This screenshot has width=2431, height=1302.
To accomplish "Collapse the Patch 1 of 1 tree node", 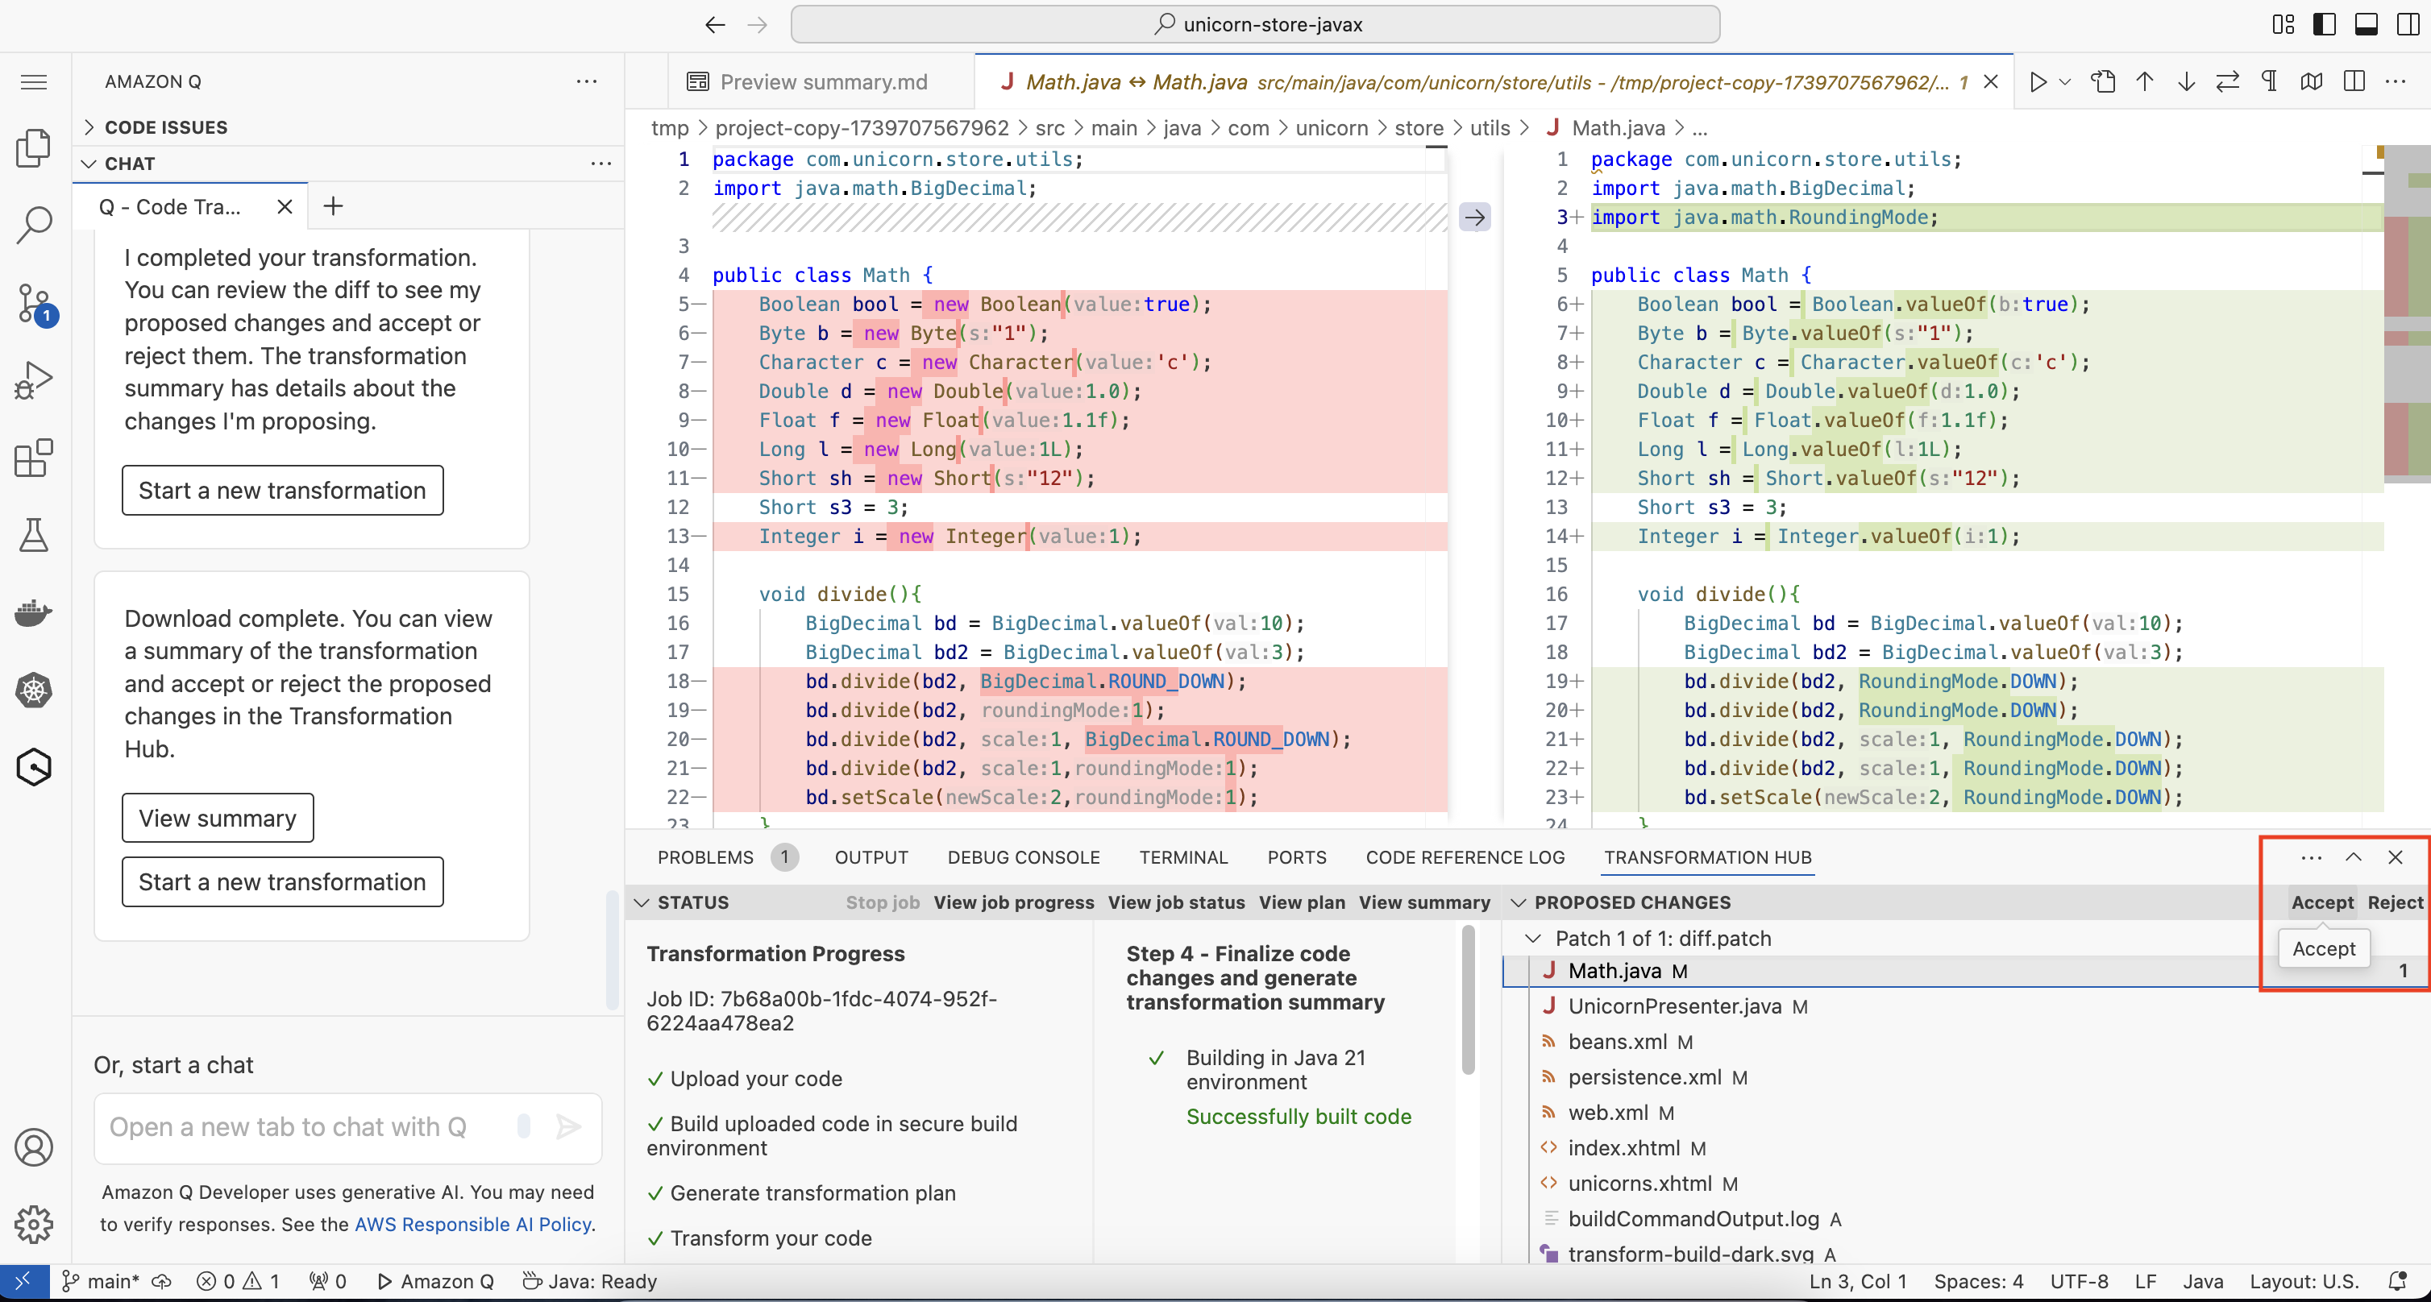I will 1534,939.
